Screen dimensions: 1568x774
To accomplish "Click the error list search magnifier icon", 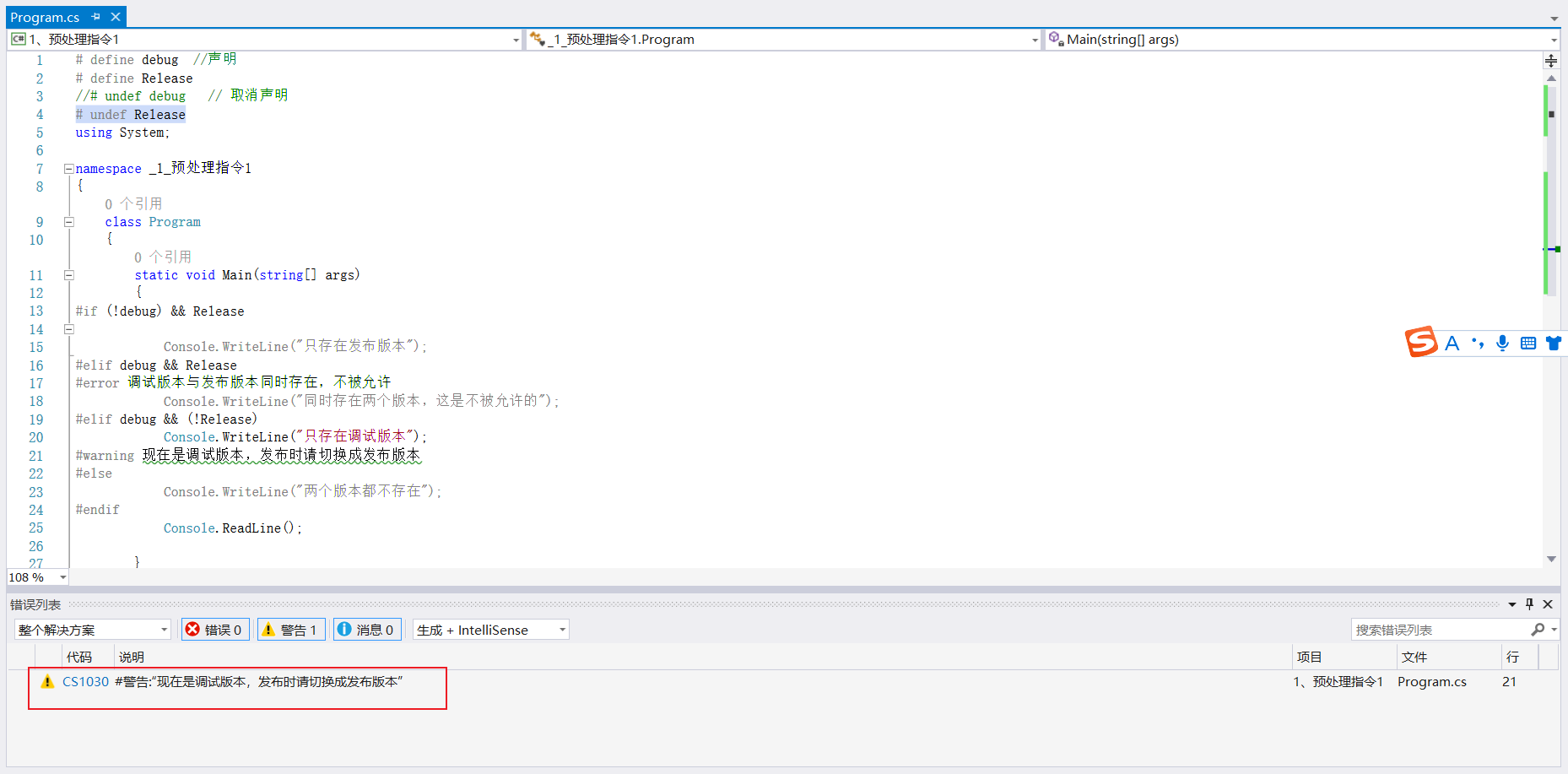I will pyautogui.click(x=1538, y=630).
